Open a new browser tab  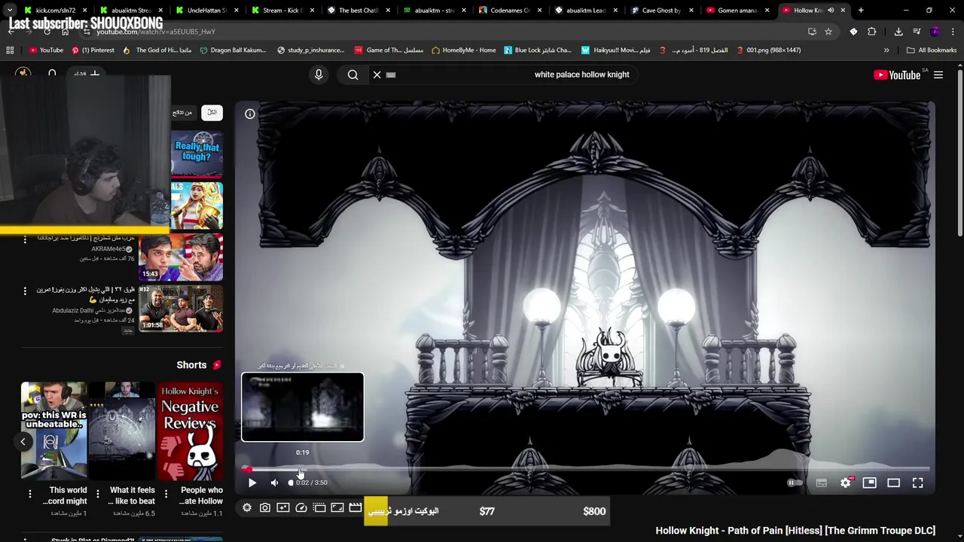pyautogui.click(x=861, y=11)
